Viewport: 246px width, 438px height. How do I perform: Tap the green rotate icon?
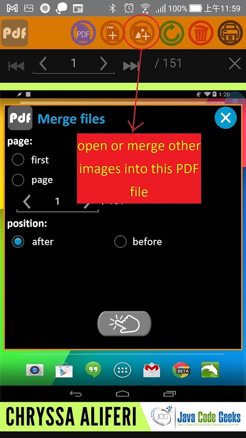tap(171, 33)
